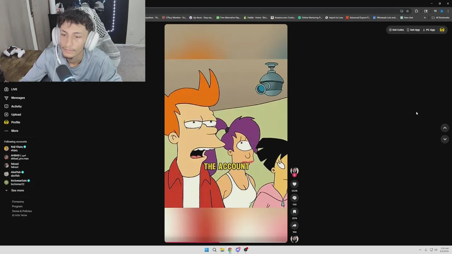
Task: Click the install/cast icon in address bar
Action: coord(402,11)
